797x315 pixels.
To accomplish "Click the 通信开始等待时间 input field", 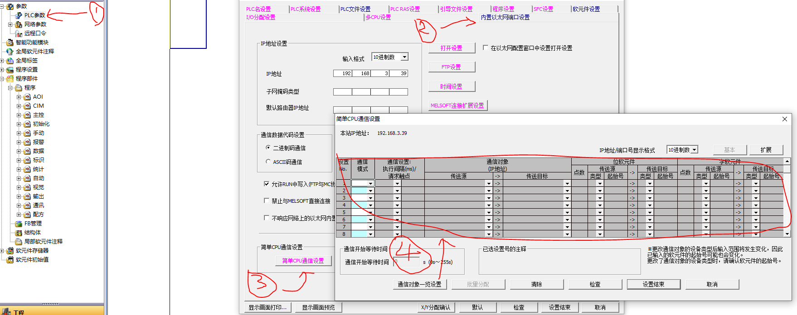I will (407, 262).
